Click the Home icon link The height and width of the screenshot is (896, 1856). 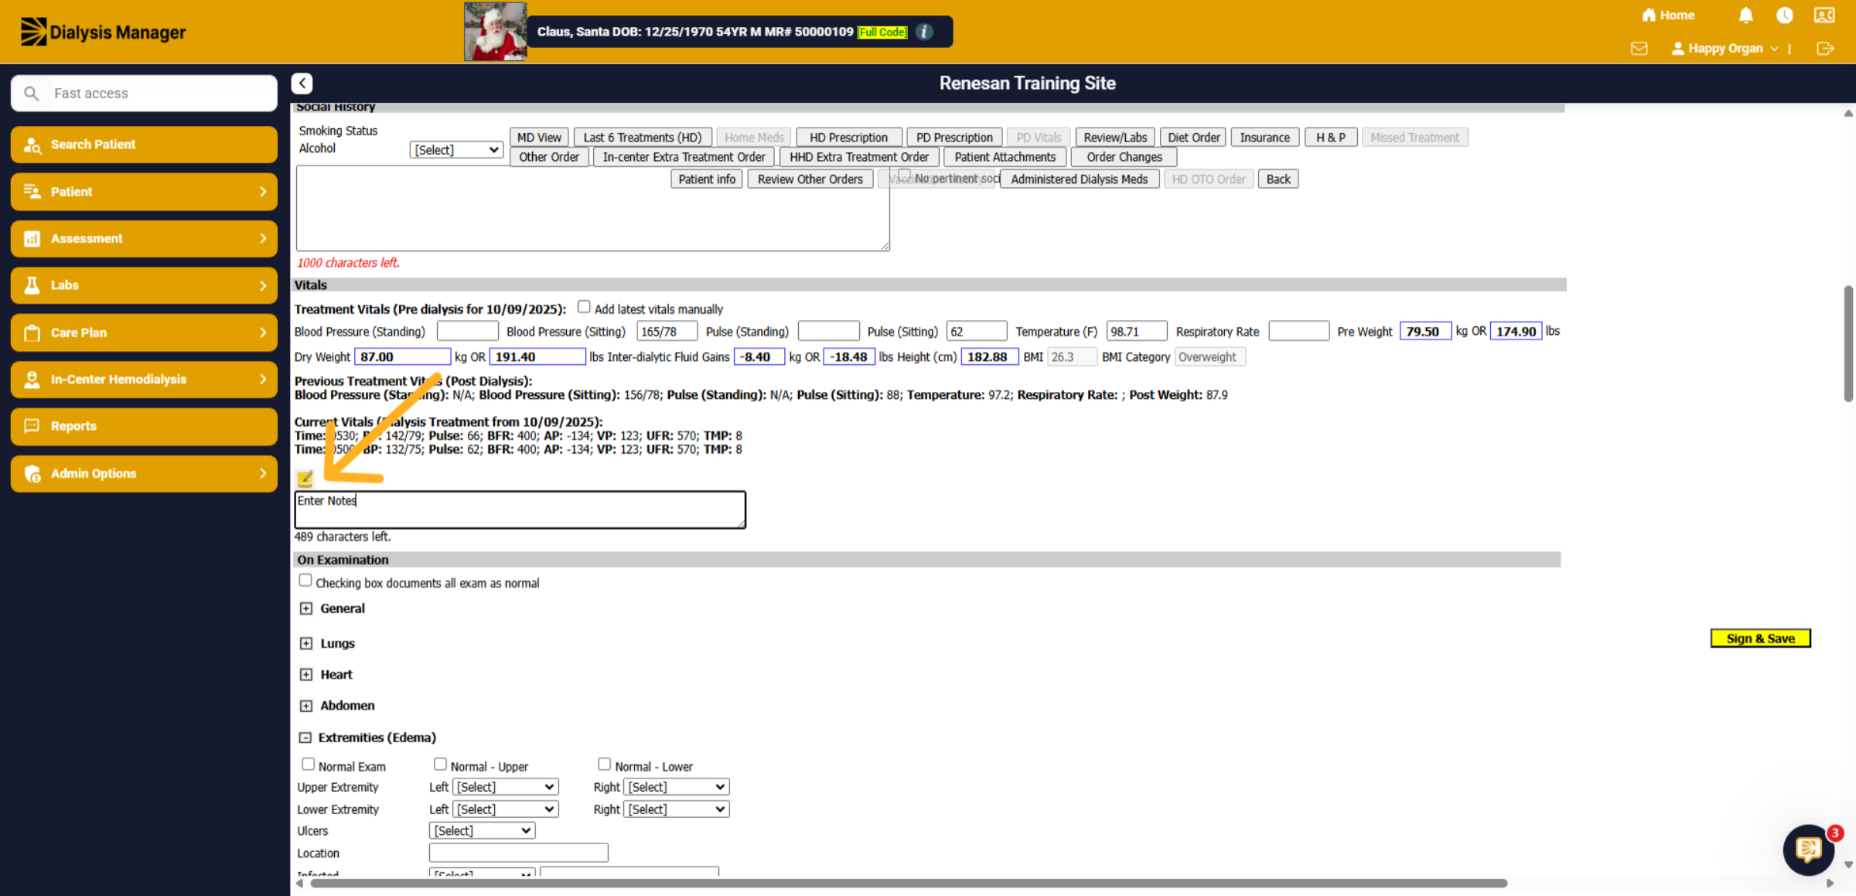[1669, 15]
